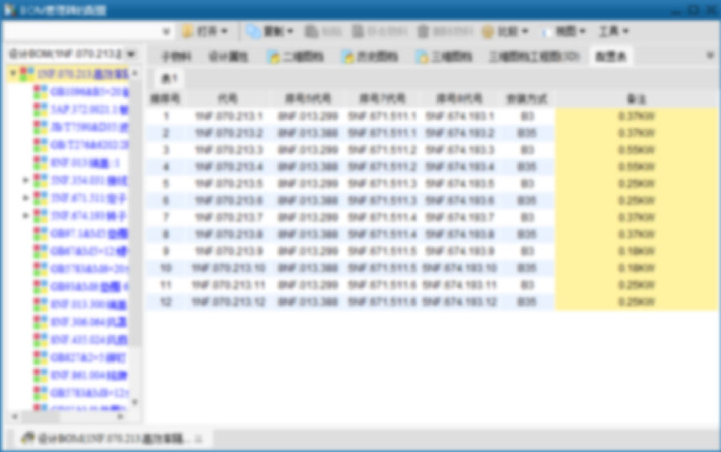Collapse the root 1NF.070.213 tree node
721x452 pixels.
(x=14, y=73)
